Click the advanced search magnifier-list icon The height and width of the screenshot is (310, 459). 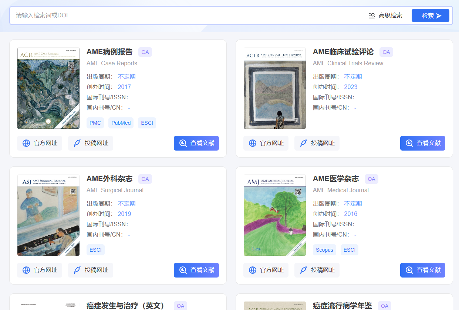(x=372, y=15)
